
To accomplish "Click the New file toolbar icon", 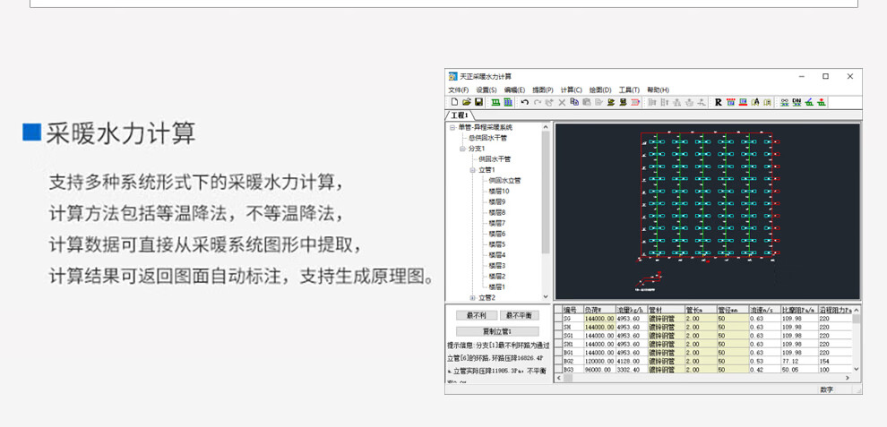I will click(x=454, y=103).
